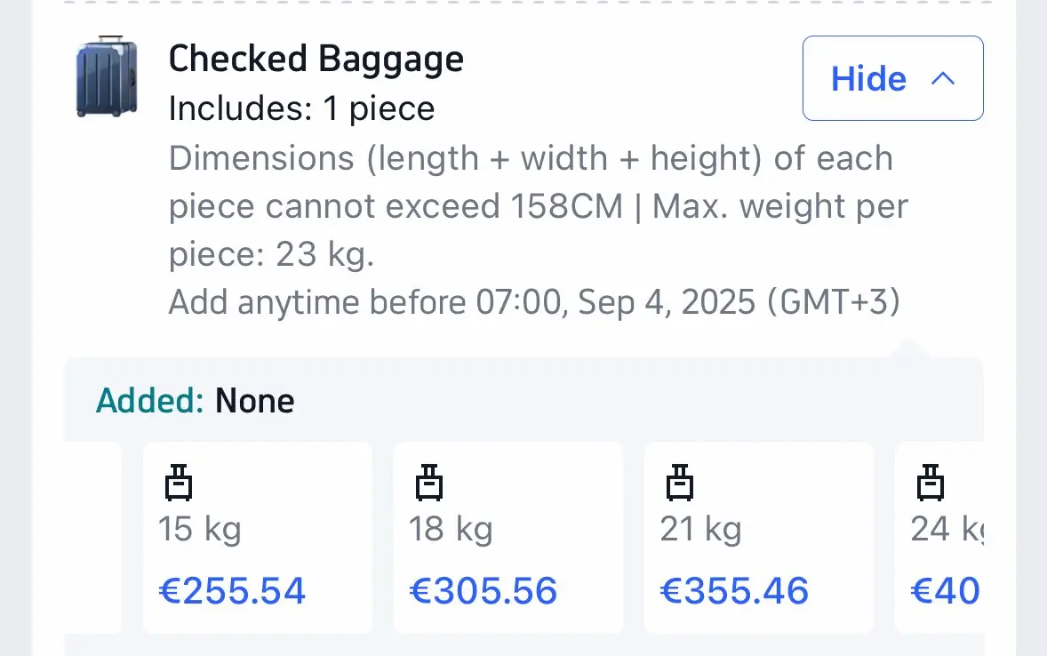Click the "Includes: 1 piece" text
Viewport: 1047px width, 656px height.
301,108
